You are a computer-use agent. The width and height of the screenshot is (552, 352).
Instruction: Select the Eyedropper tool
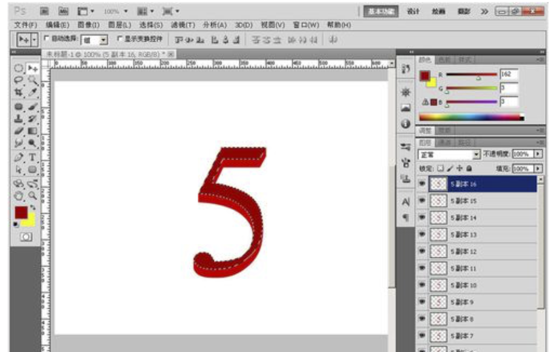pyautogui.click(x=32, y=93)
